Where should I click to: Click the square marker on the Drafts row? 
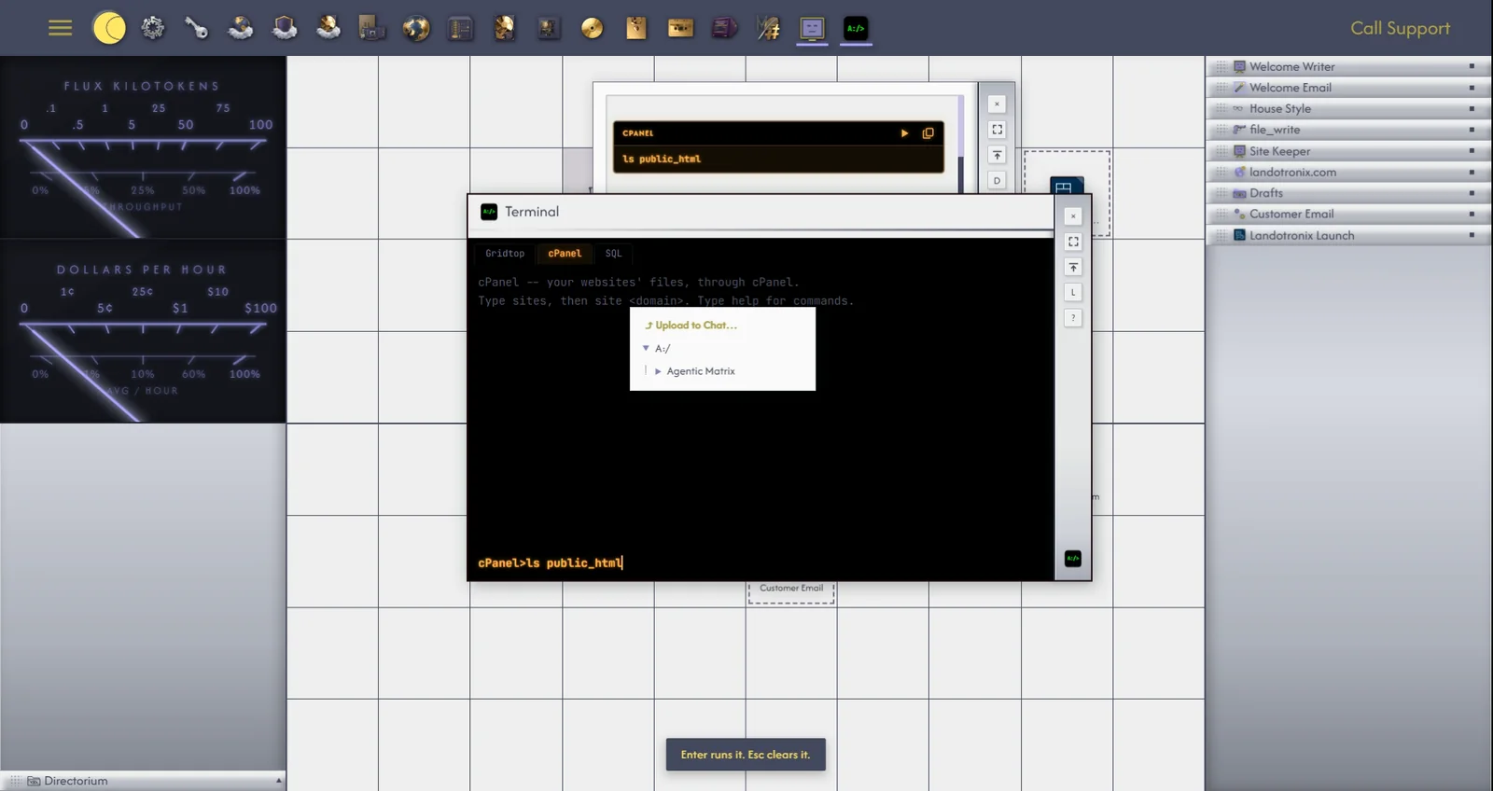pyautogui.click(x=1472, y=193)
